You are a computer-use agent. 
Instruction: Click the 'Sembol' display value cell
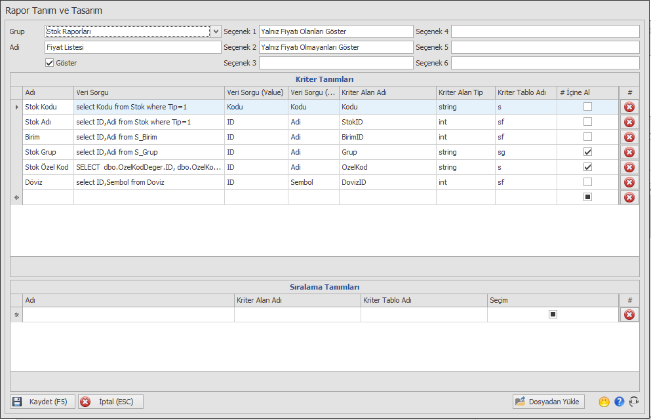click(x=313, y=182)
